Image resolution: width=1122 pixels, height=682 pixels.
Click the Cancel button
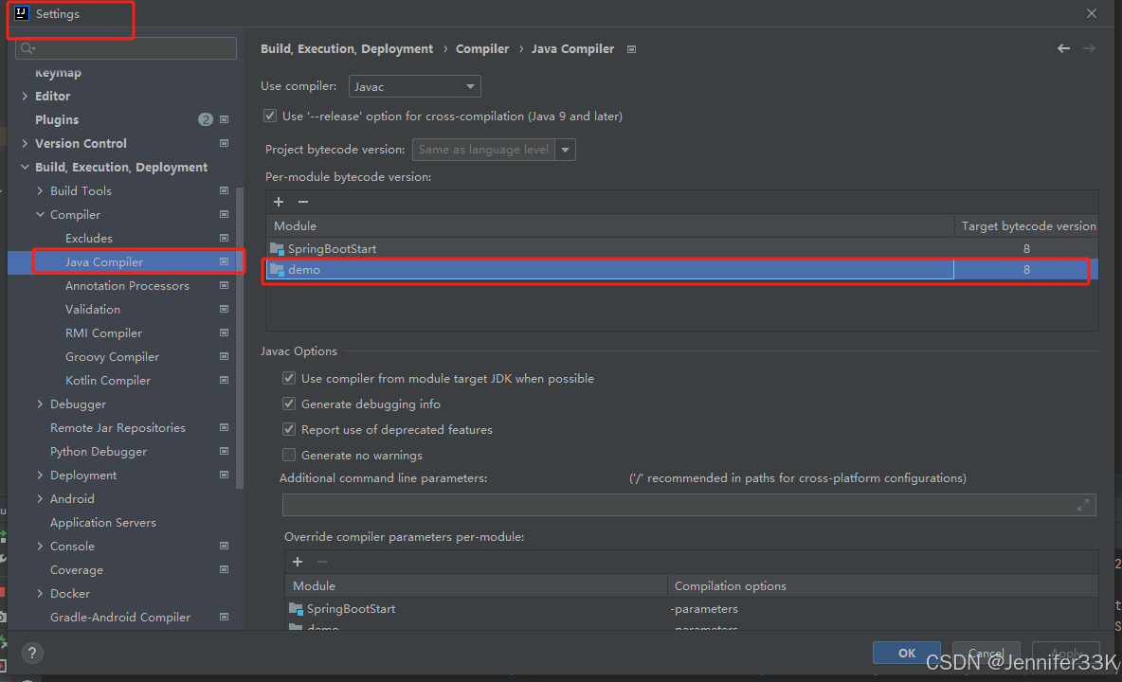click(986, 653)
